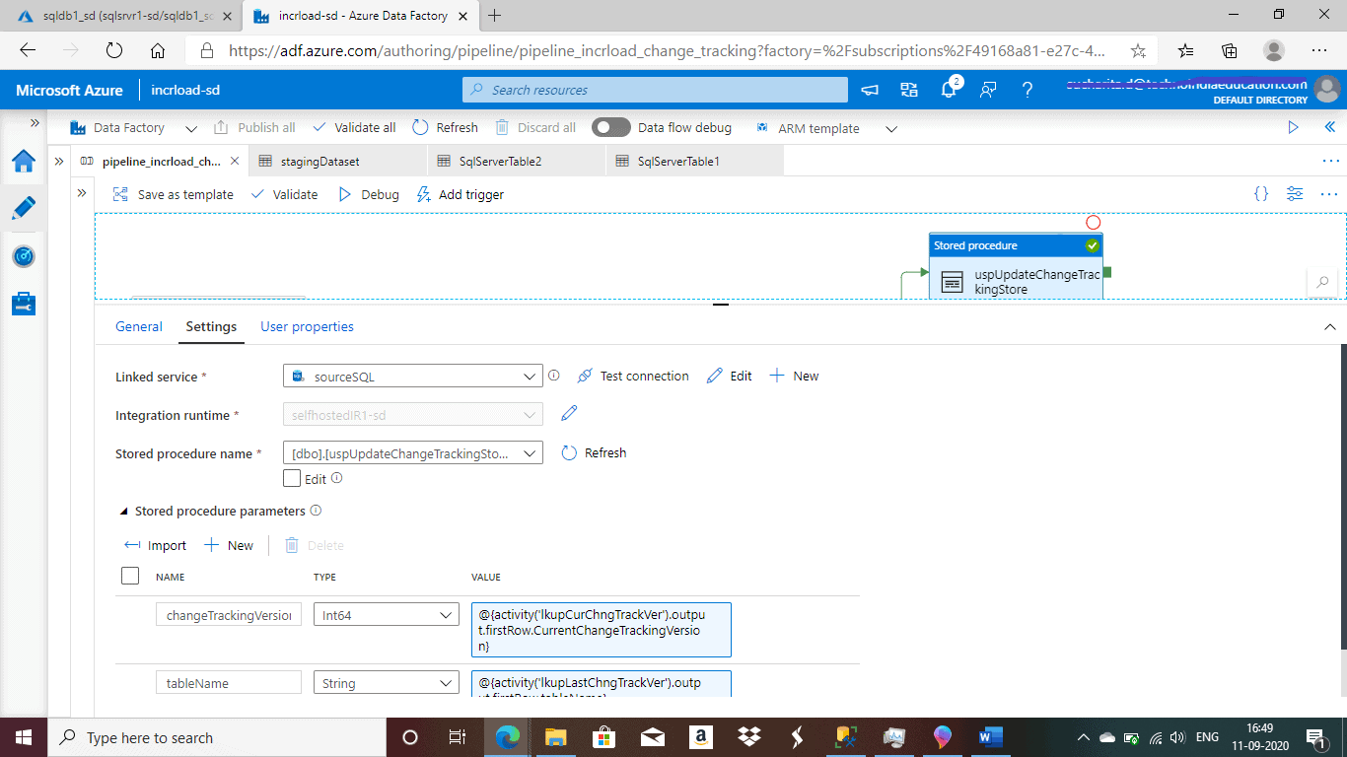Switch to the Settings tab

(211, 326)
